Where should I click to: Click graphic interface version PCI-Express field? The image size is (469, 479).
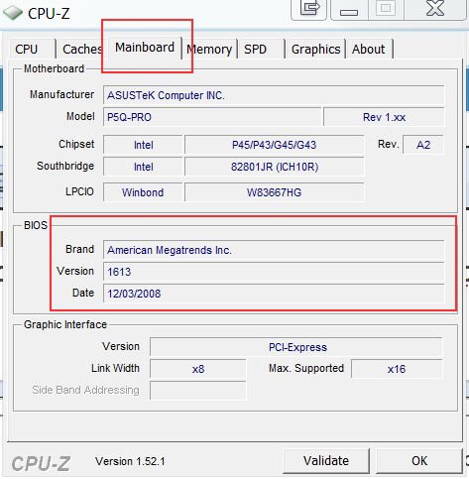coord(296,347)
